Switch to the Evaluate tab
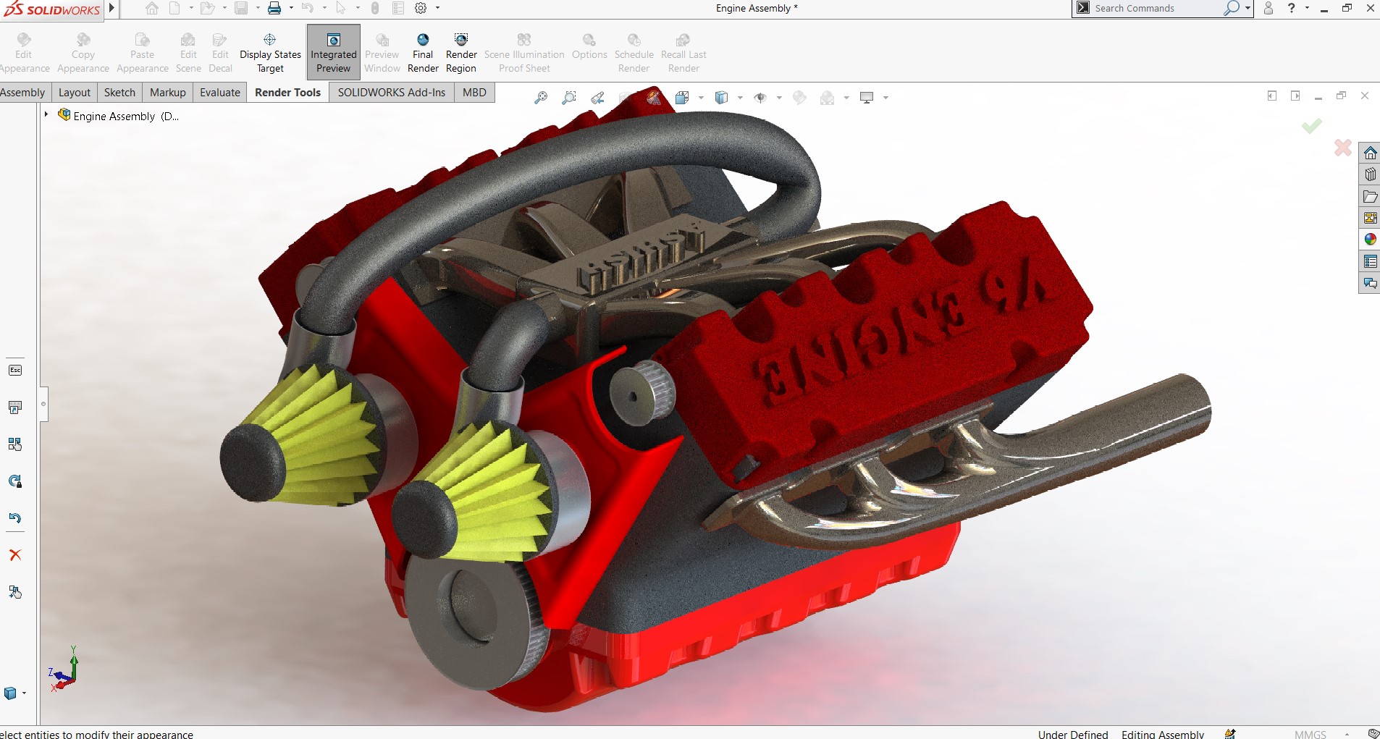This screenshot has width=1380, height=739. click(220, 93)
